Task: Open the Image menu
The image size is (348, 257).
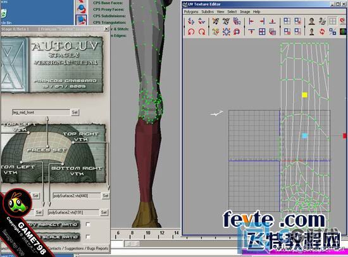Action: coord(245,12)
